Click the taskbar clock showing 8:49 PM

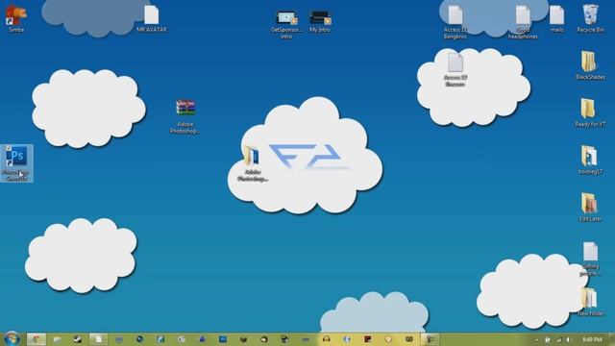pos(592,339)
